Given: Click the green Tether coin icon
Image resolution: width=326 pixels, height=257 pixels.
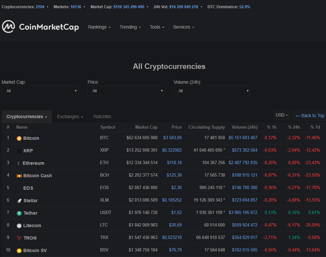Looking at the screenshot, I should point(19,213).
